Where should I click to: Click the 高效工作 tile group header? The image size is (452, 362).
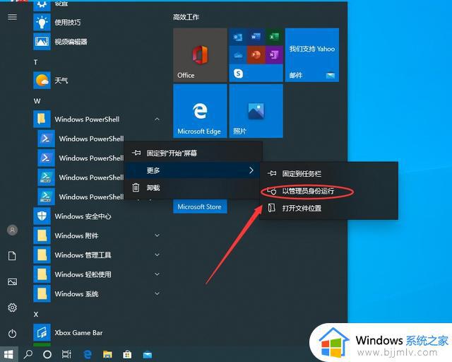[186, 17]
